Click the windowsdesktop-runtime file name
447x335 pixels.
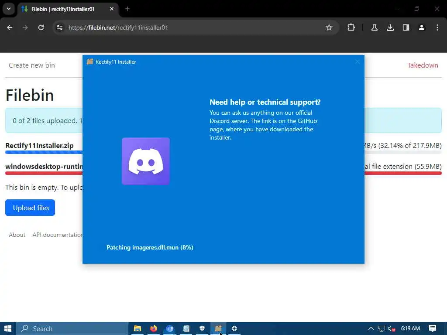pyautogui.click(x=44, y=166)
